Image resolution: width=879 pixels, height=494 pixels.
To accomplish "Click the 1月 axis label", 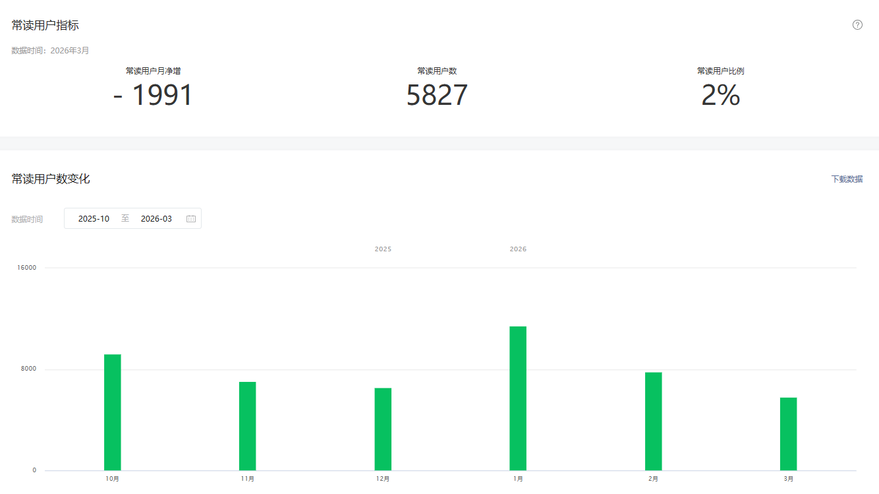I will pyautogui.click(x=518, y=479).
